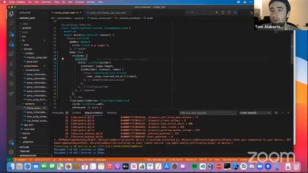Screen dimensions: 308x173
Task: Click the debug console filter input
Action: point(208,113)
